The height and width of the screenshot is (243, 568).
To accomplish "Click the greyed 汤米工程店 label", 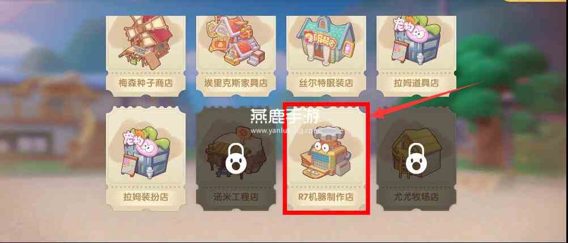I will (x=236, y=197).
